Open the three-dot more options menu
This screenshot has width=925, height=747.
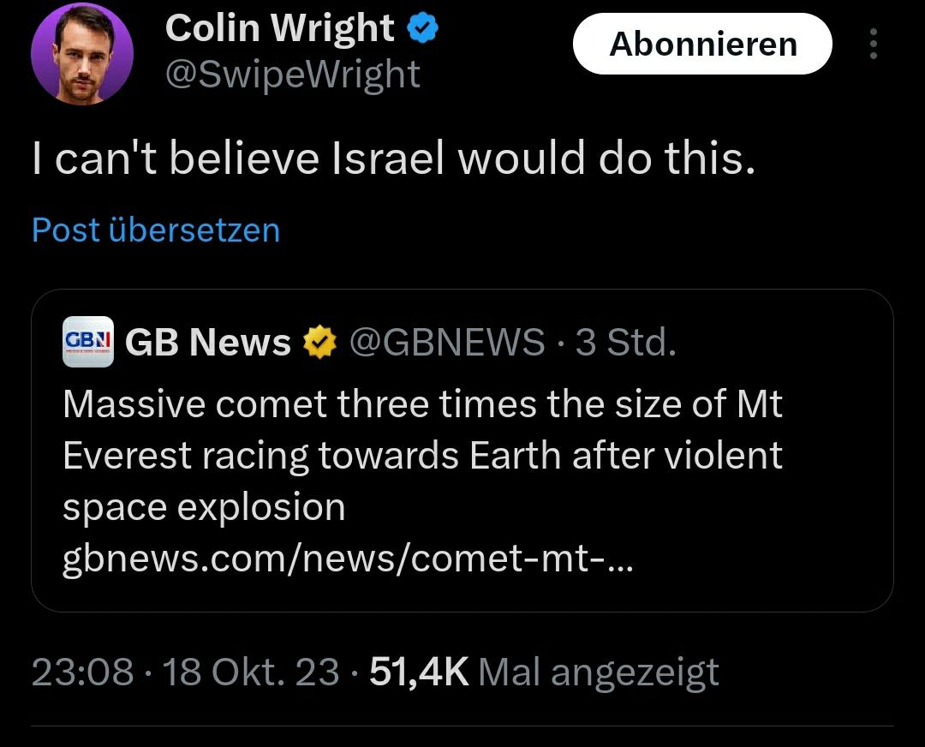pos(873,45)
